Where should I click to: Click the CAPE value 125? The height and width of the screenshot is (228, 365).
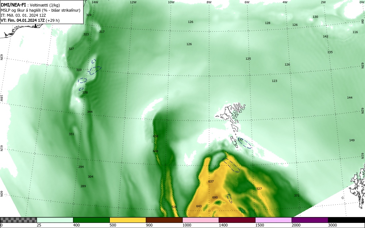coord(248,59)
